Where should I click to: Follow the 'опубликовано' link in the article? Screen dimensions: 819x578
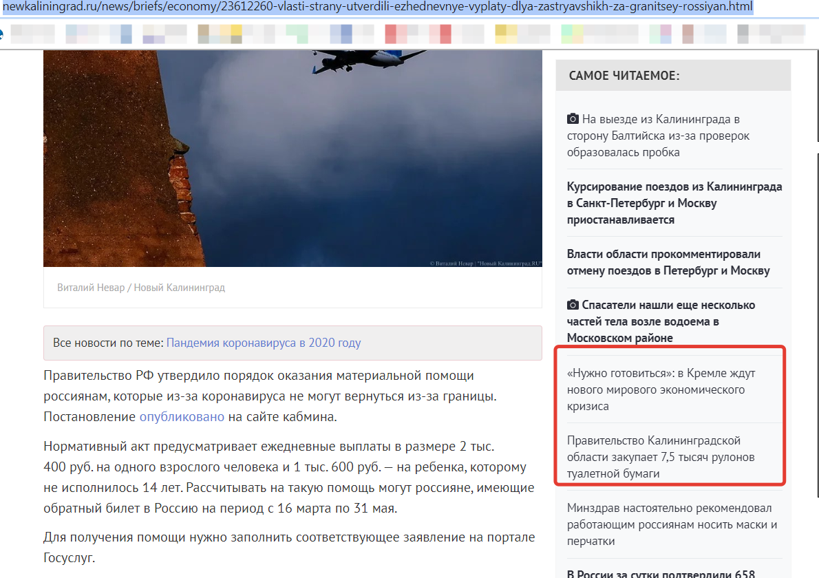pos(182,417)
